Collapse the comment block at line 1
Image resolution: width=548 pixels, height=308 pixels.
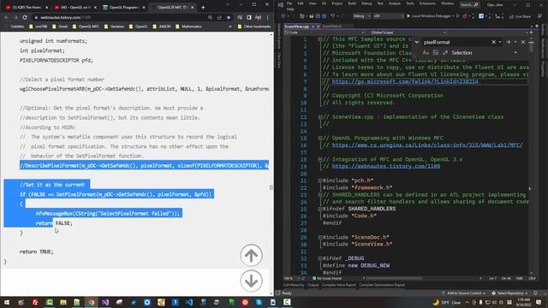pyautogui.click(x=320, y=39)
